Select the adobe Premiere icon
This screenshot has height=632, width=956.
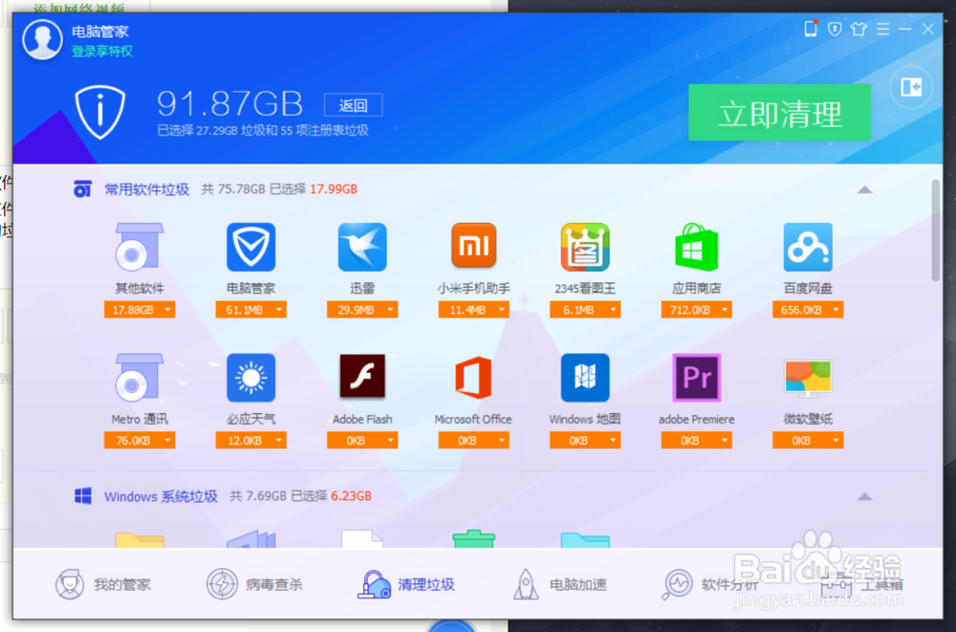tap(696, 378)
